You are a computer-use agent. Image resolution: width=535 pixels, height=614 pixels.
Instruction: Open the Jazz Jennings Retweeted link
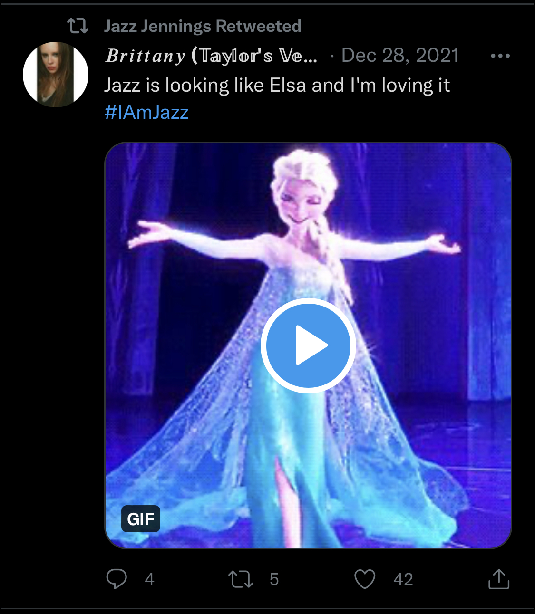203,26
